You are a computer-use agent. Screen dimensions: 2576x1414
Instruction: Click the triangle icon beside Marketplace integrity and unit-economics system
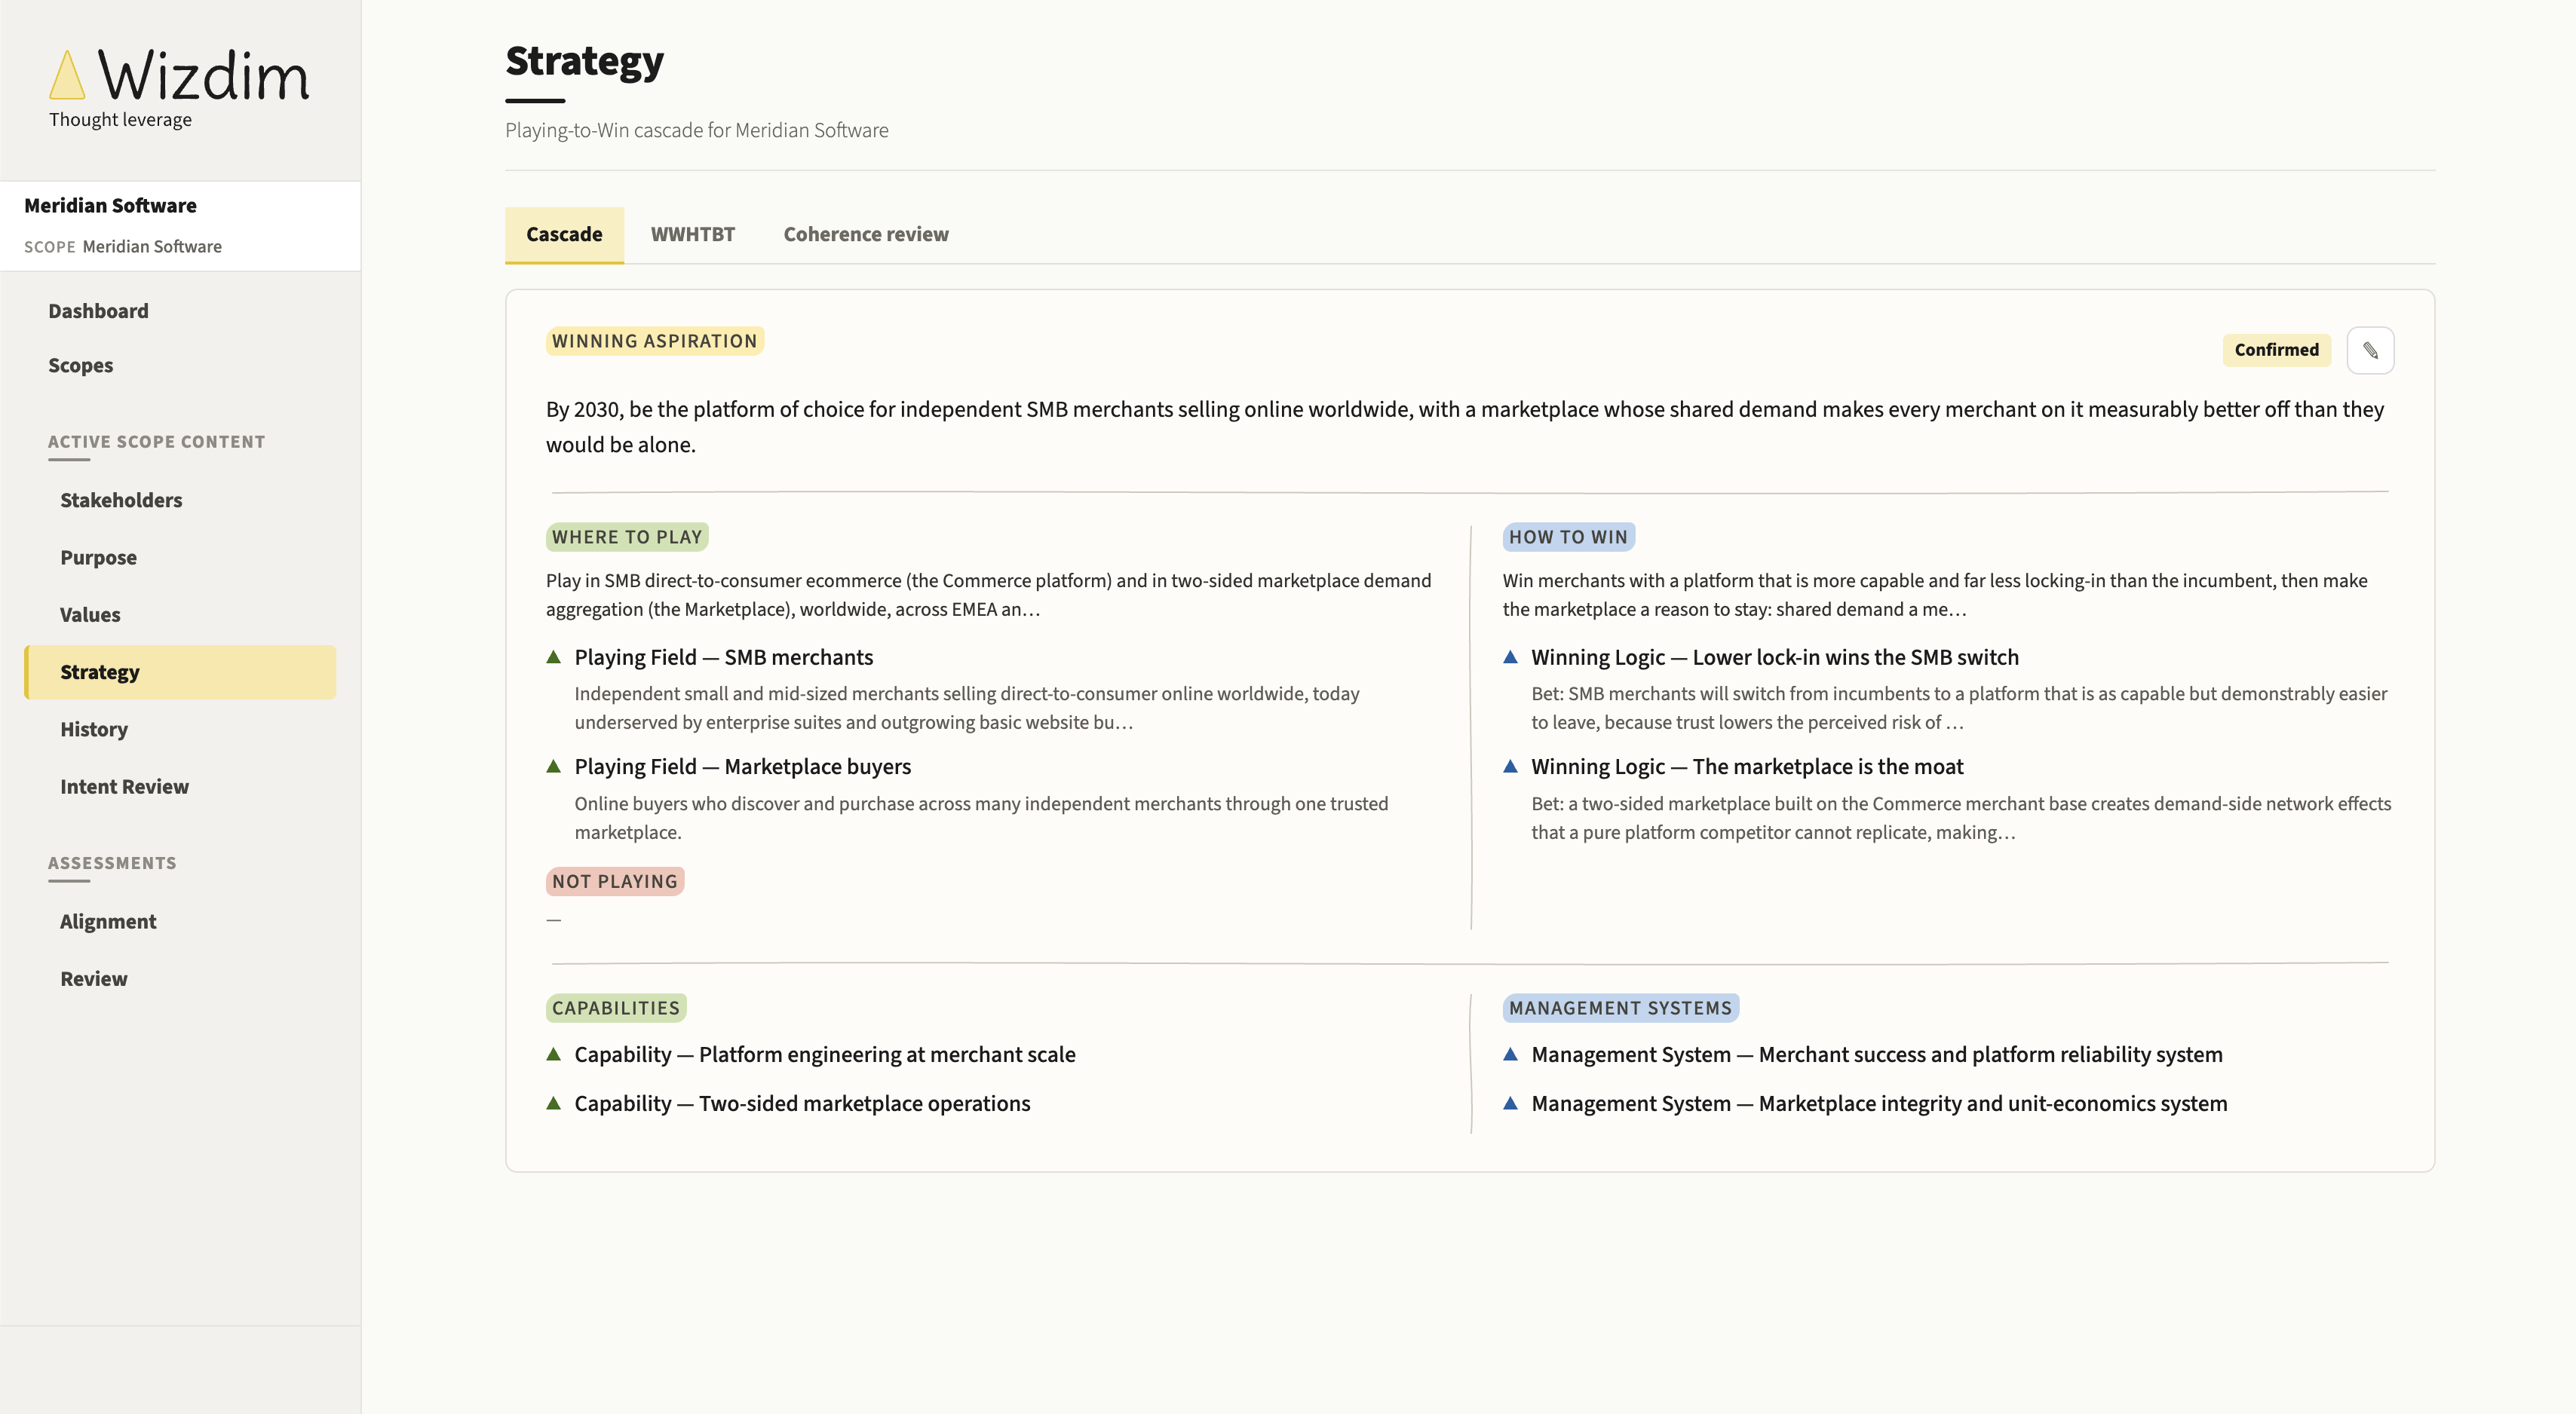[1510, 1103]
